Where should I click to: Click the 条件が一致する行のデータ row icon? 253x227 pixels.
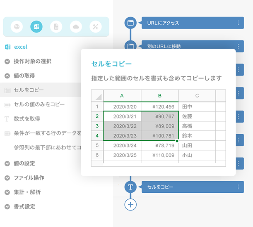(x=7, y=134)
